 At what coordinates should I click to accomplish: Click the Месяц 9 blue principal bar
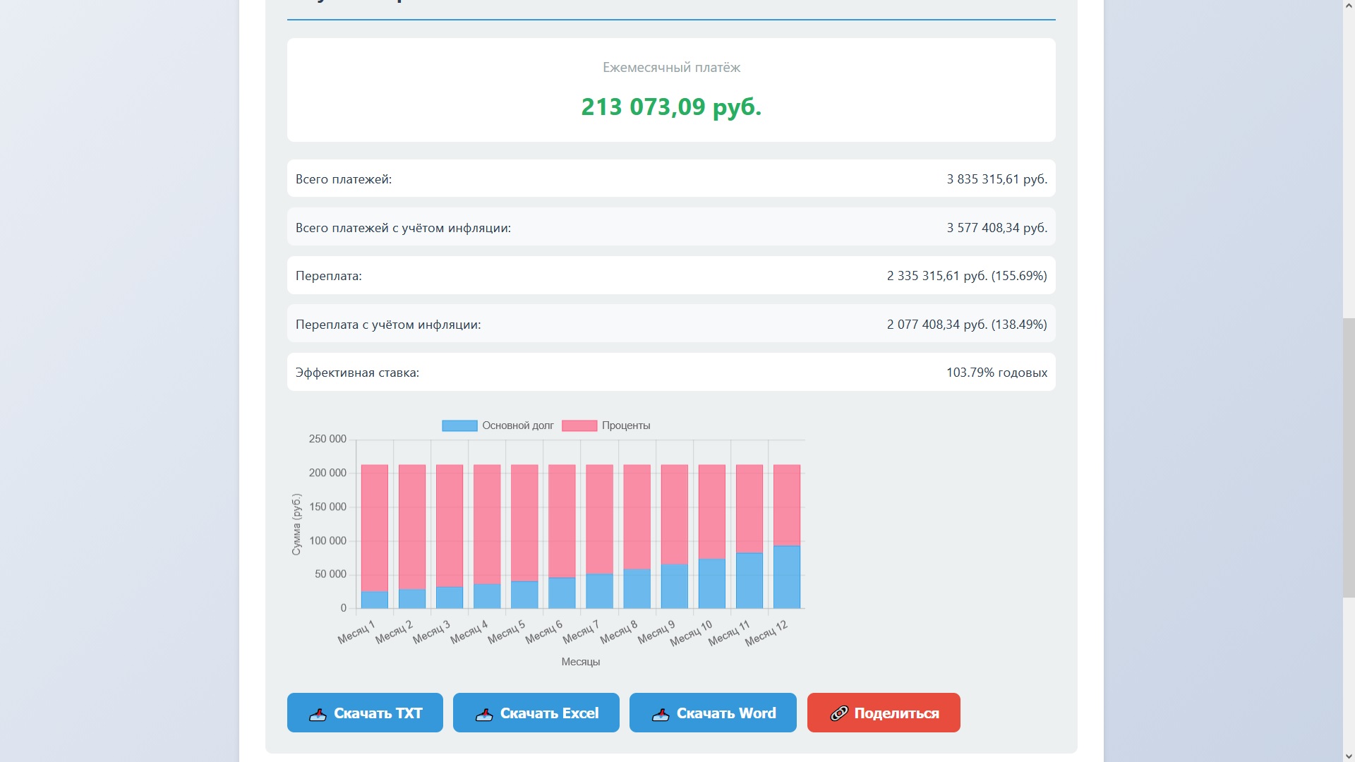[x=674, y=586]
